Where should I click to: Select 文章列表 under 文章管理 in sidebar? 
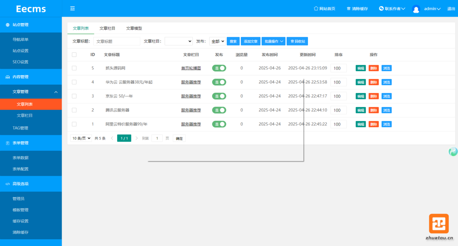point(31,104)
